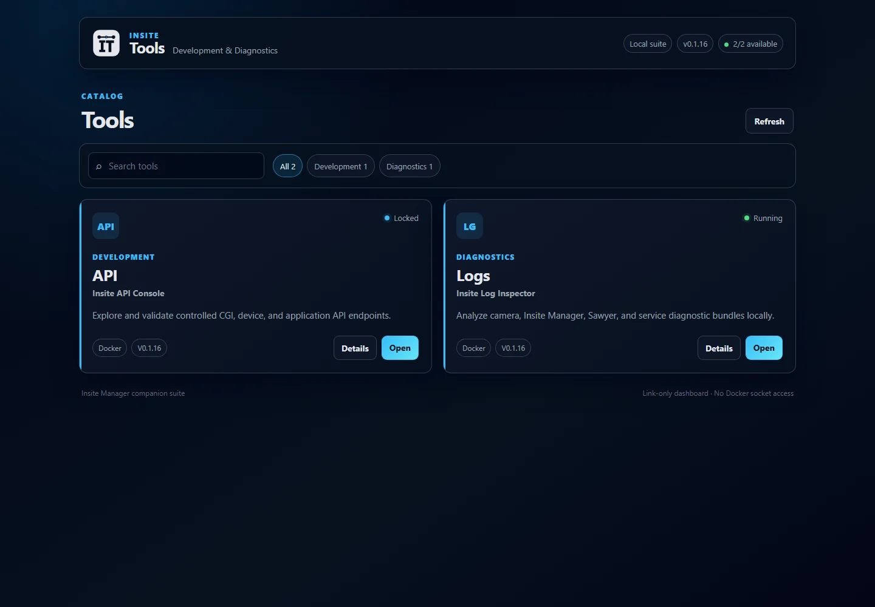Click the Running status label
The height and width of the screenshot is (607, 875).
click(768, 218)
